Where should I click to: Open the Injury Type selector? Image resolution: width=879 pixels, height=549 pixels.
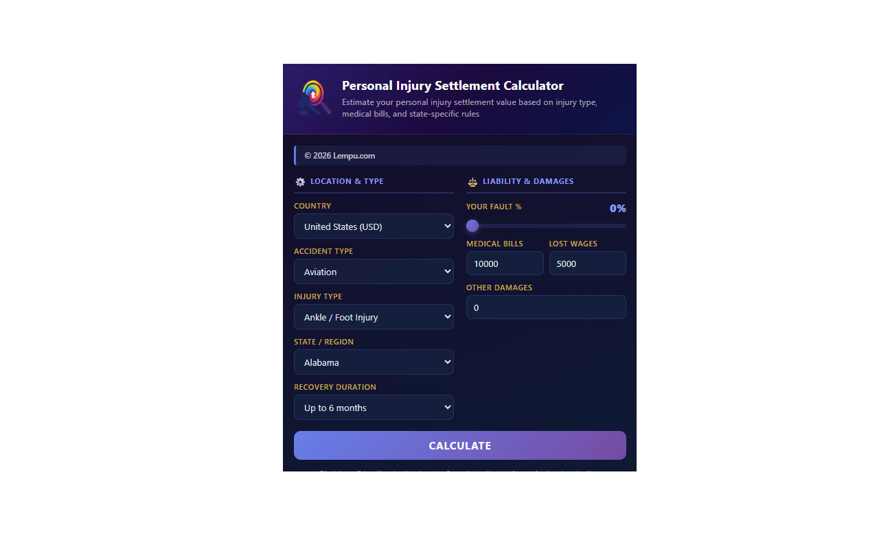tap(374, 317)
